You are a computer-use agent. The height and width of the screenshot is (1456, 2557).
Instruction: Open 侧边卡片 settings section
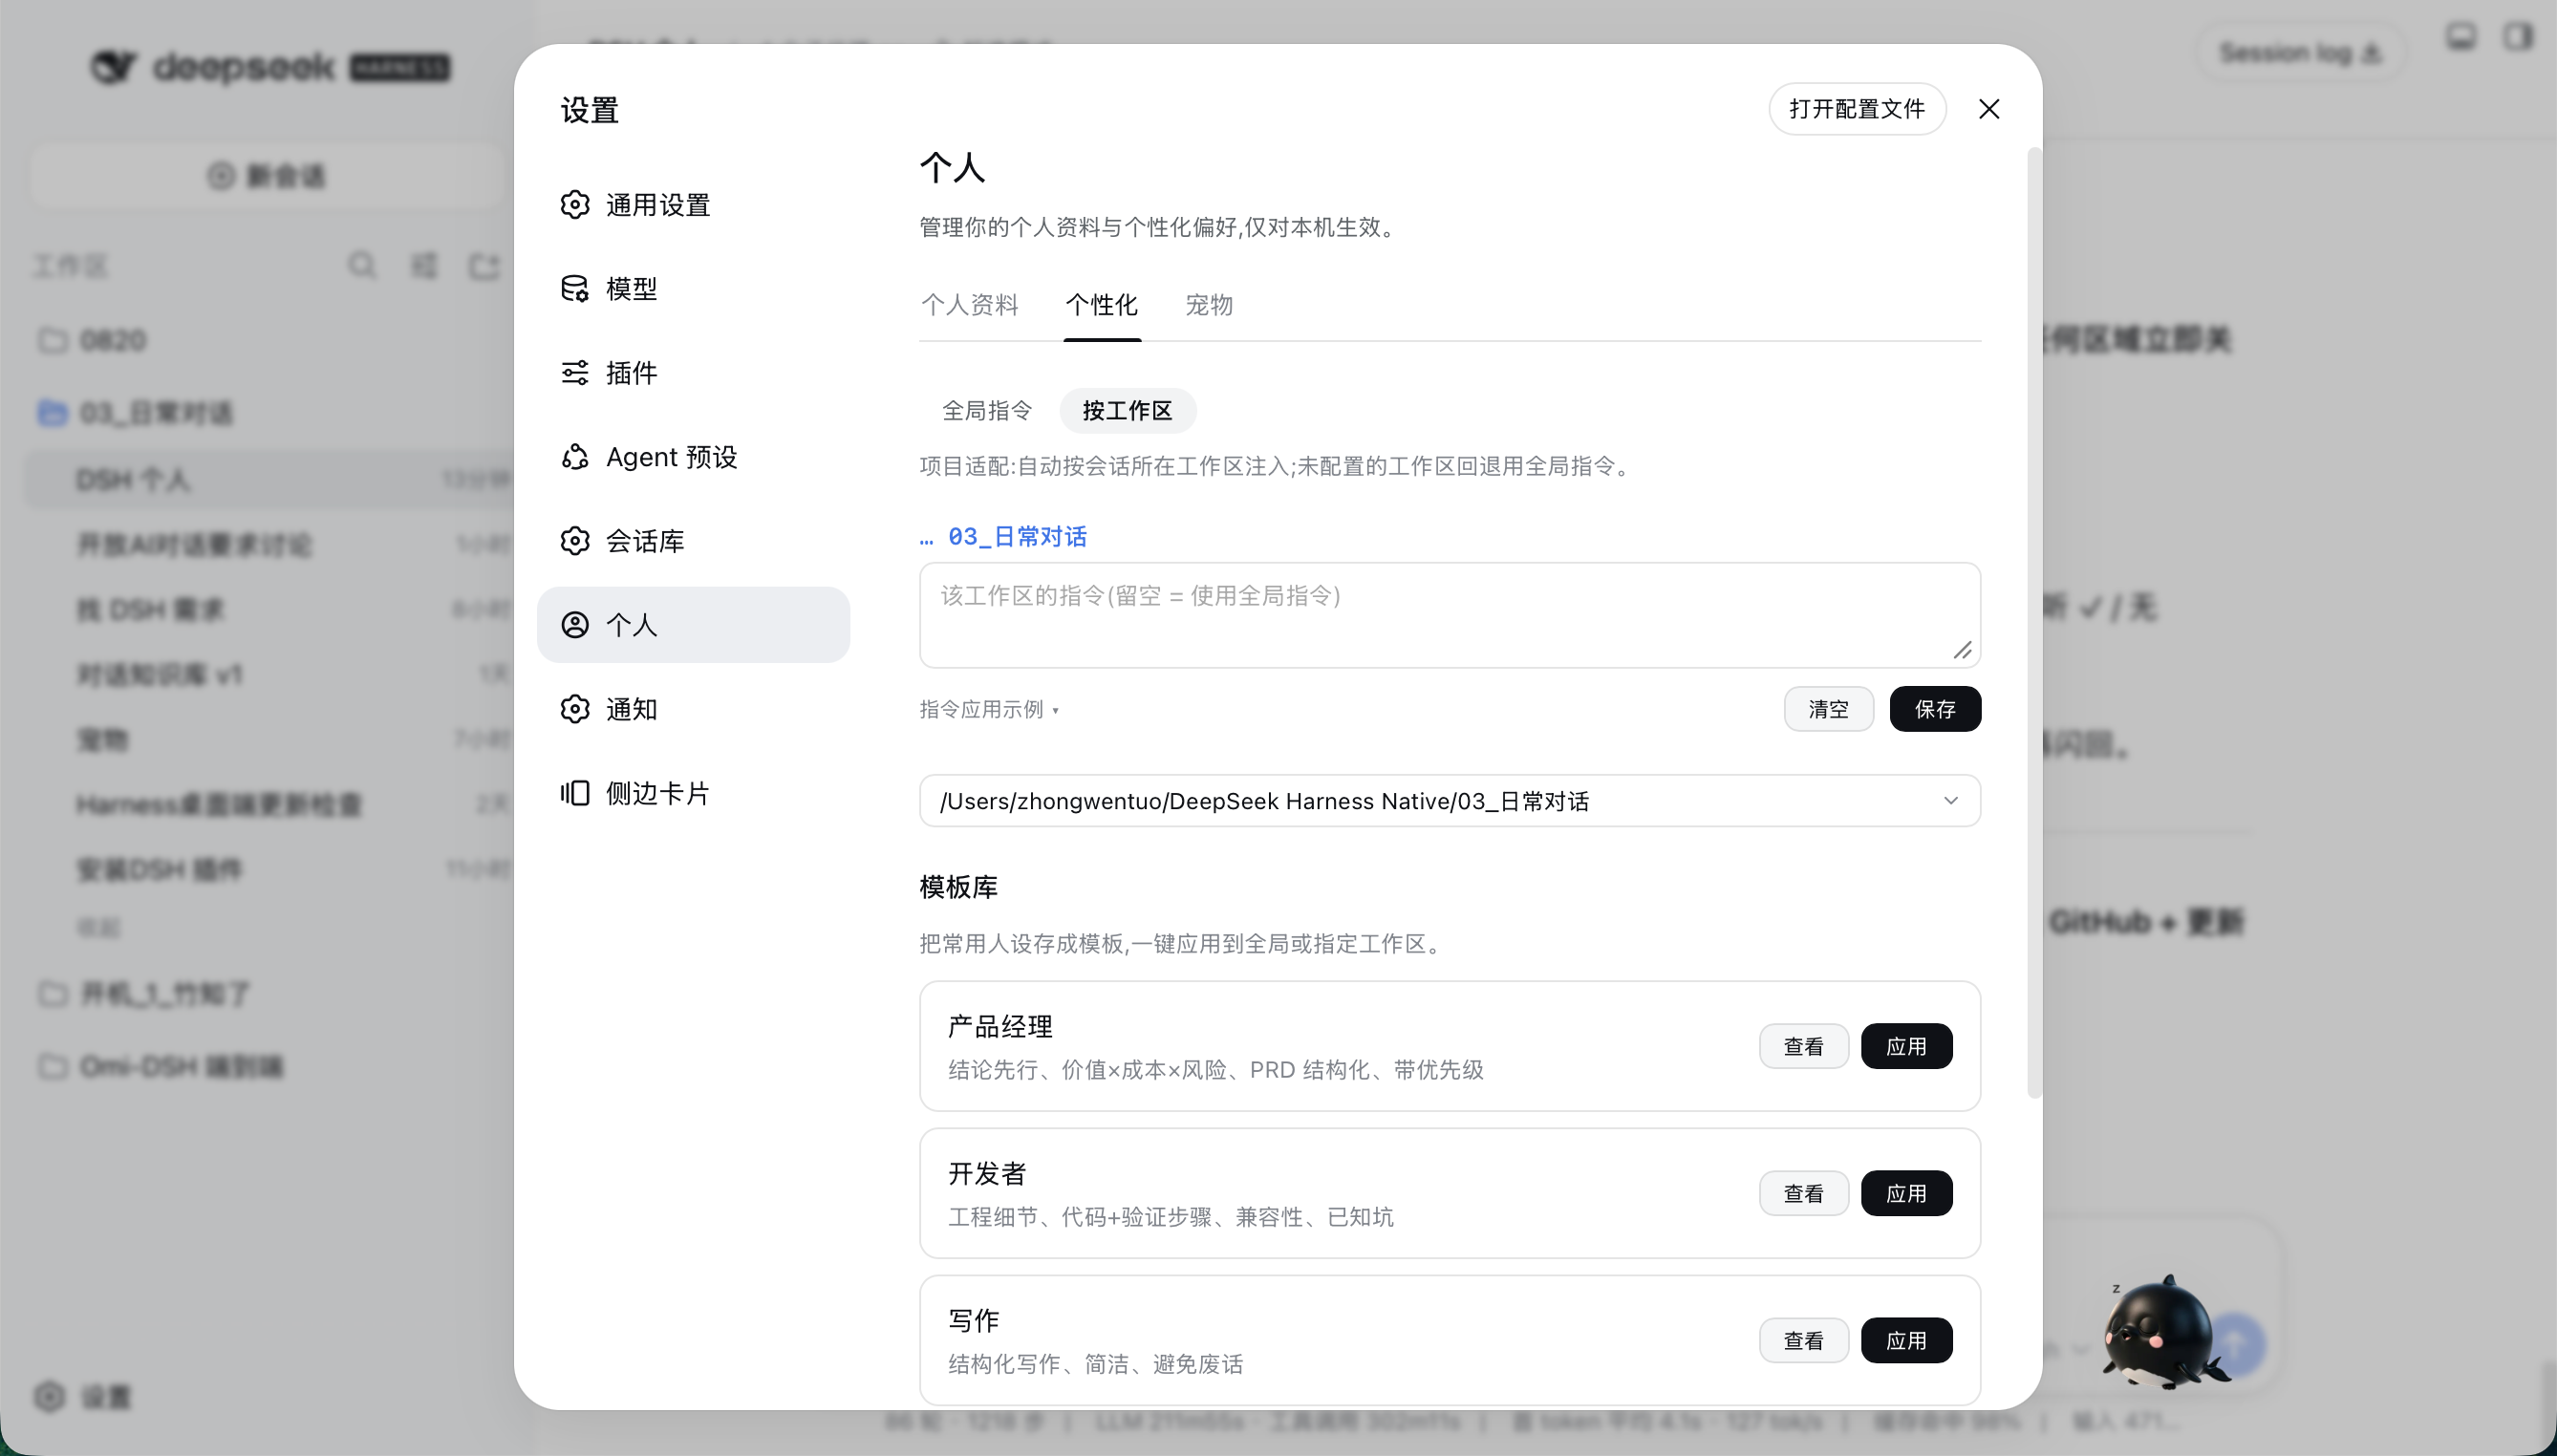tap(693, 793)
